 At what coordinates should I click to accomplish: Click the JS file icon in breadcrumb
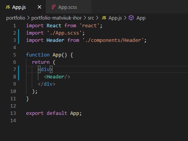pos(104,18)
